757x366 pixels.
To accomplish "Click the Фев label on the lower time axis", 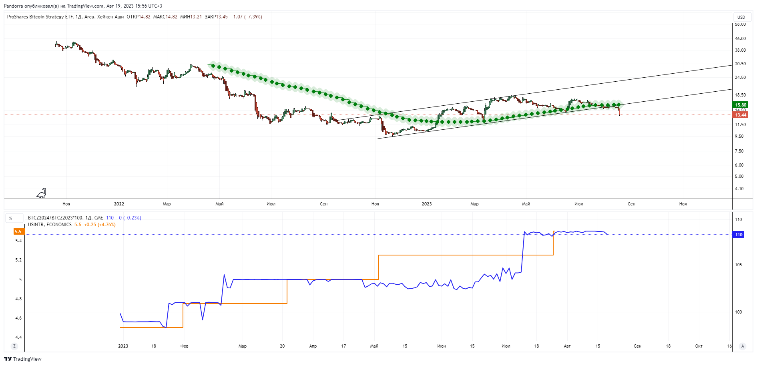I will [184, 346].
